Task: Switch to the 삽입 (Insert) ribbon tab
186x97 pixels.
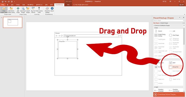Action: [x=12, y=5]
